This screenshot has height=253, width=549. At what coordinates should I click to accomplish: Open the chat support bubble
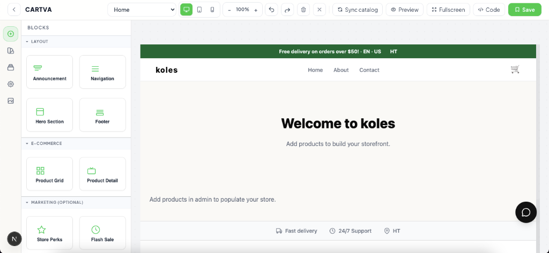[526, 212]
